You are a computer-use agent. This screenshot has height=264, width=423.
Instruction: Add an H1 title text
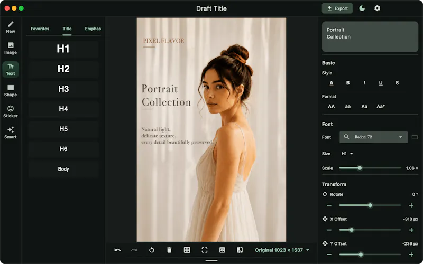(x=63, y=49)
